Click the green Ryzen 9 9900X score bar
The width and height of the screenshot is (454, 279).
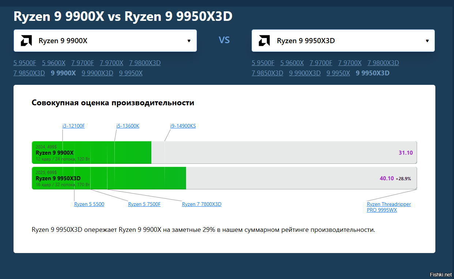pos(92,152)
